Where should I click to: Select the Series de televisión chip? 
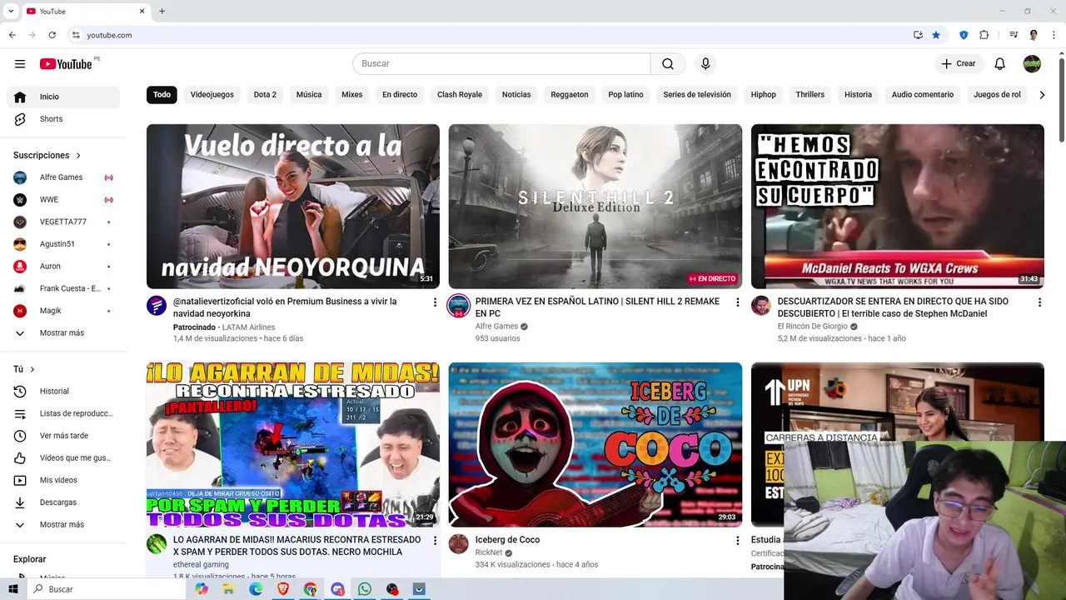click(x=697, y=95)
